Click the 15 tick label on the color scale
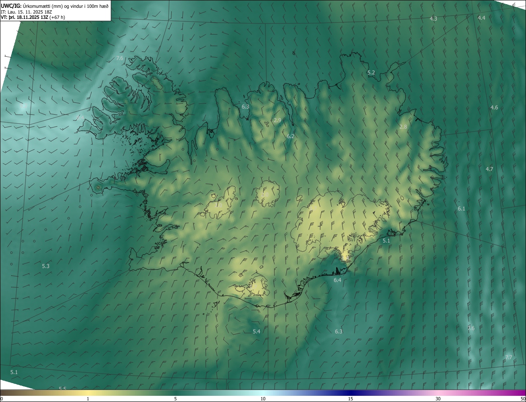526x402 pixels. [351, 399]
